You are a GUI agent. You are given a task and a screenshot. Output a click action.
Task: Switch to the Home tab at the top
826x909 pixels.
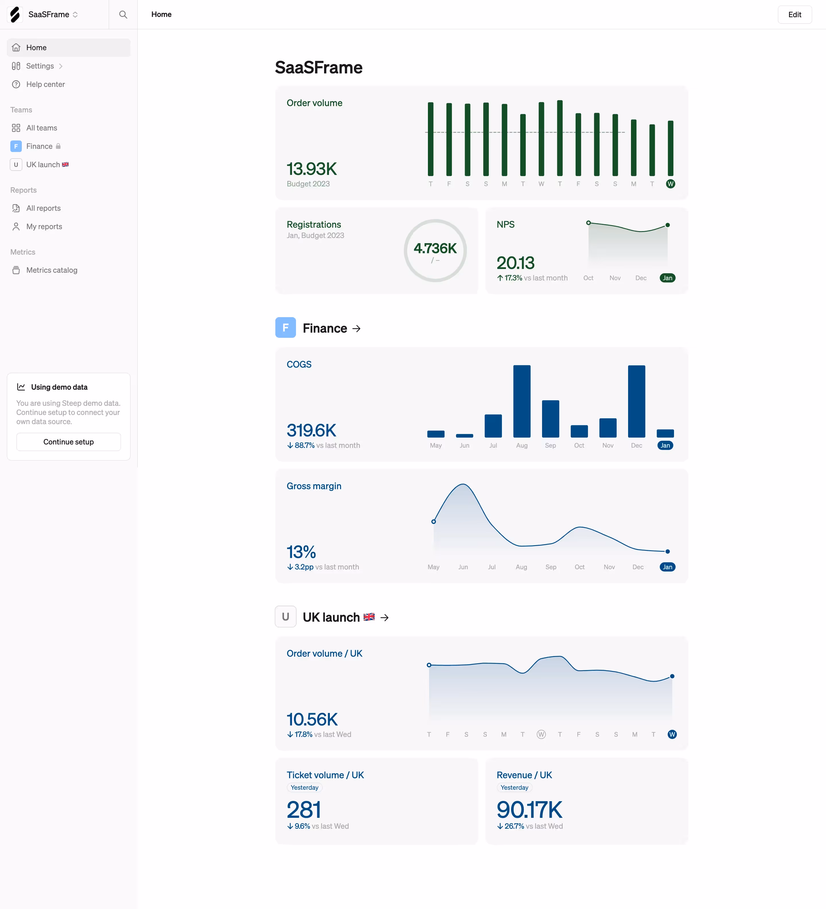[161, 14]
